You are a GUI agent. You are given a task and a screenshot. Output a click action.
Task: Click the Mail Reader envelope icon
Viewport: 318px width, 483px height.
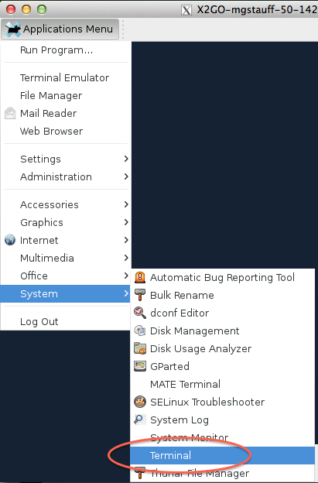coord(10,113)
